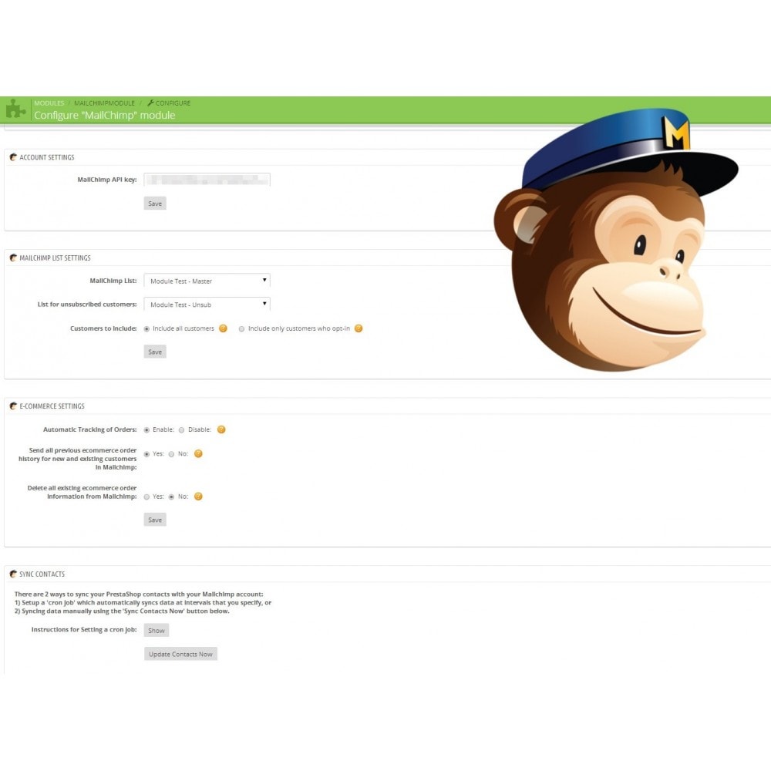This screenshot has width=771, height=771.
Task: Open help for Include only customers who opt-in
Action: tap(359, 328)
